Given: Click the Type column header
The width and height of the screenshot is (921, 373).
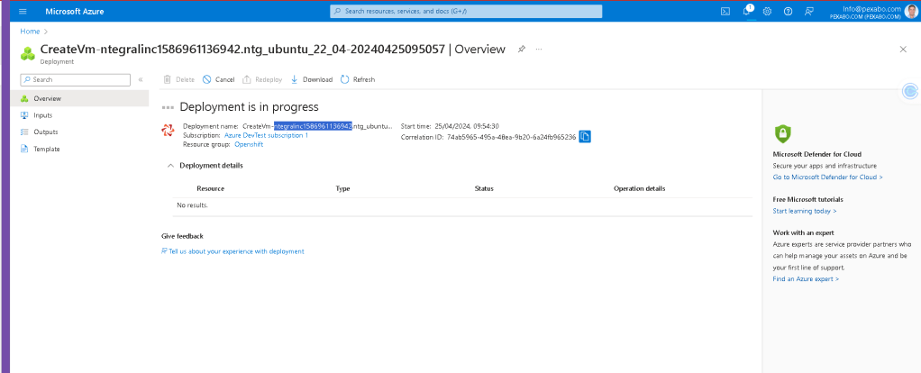Looking at the screenshot, I should point(342,188).
